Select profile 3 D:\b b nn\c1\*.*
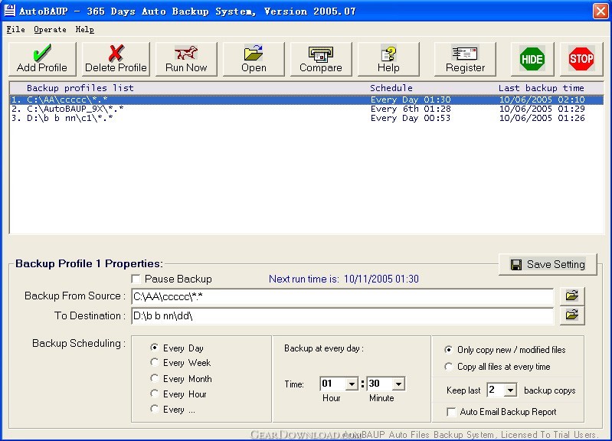Screen dimensions: 612x441 click(306, 118)
